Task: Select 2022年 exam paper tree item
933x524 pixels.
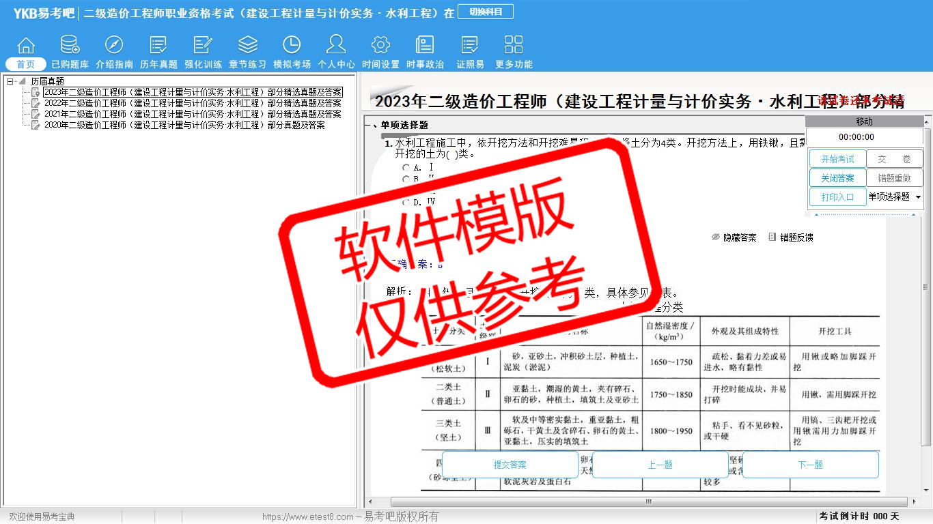Action: click(x=193, y=103)
